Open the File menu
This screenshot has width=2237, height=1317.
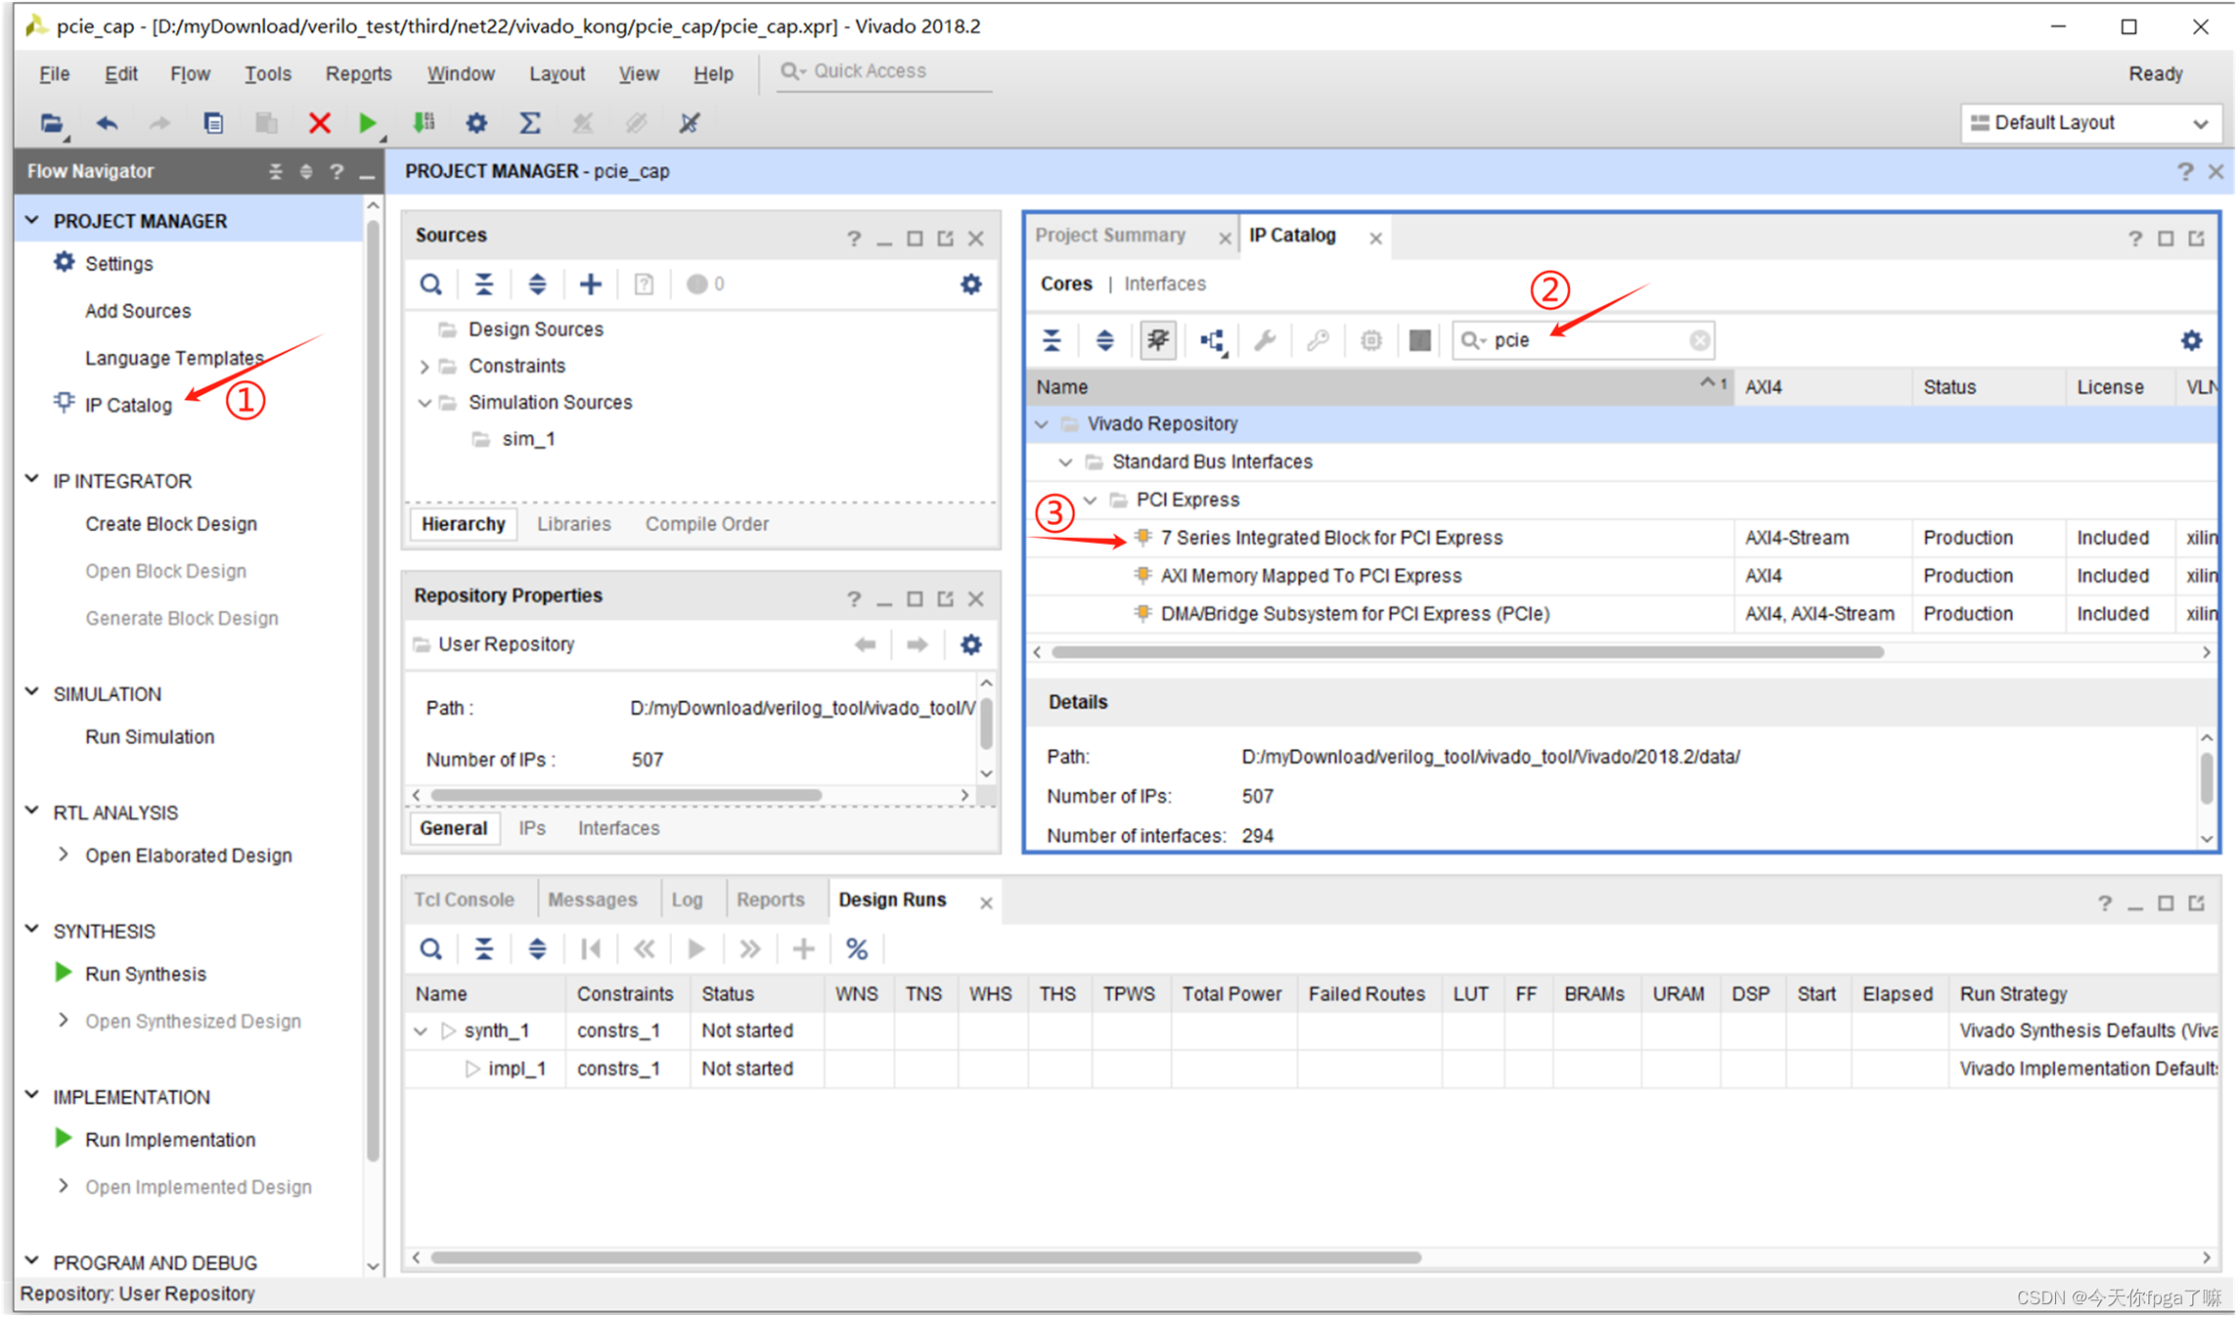coord(54,73)
